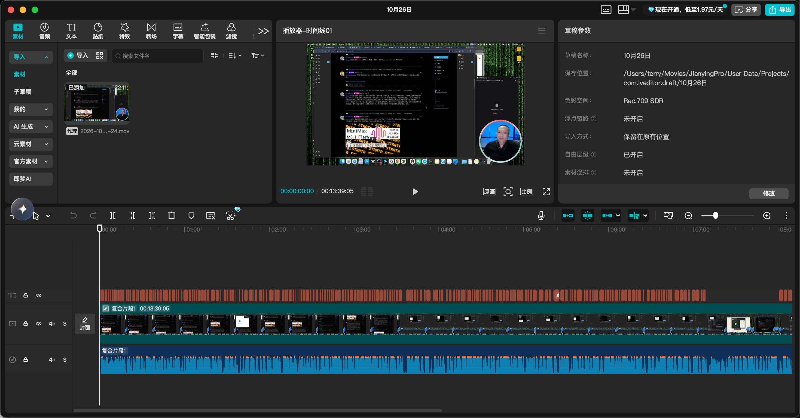Start voice recording with microphone icon
Screen dimensions: 800x418
coord(541,216)
